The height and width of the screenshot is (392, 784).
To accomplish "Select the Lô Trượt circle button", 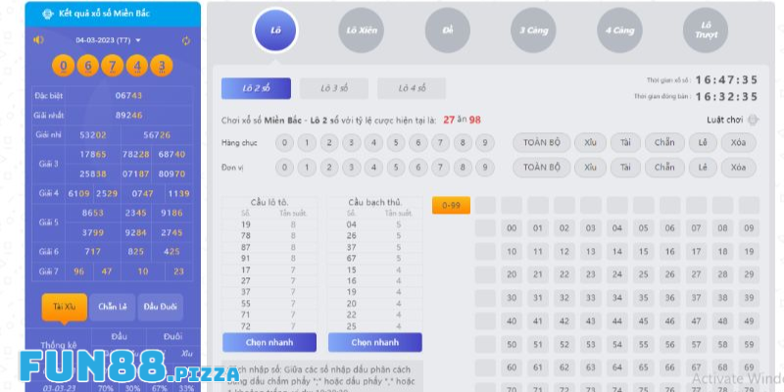I will click(x=705, y=30).
